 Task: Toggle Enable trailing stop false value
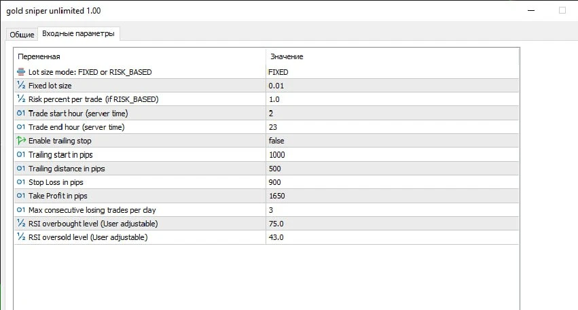(x=276, y=141)
